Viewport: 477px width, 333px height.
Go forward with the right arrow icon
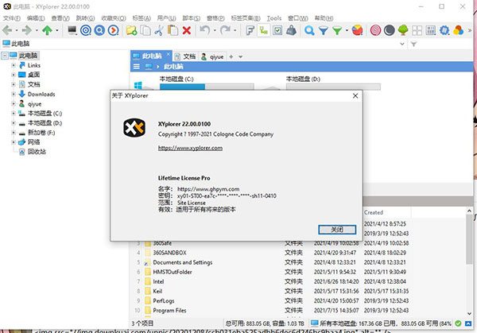tap(27, 30)
